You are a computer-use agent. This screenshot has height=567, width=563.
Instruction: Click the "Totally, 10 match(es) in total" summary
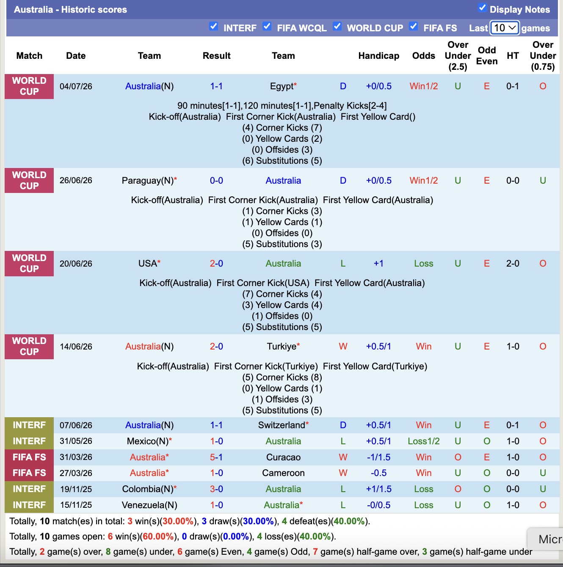point(190,521)
